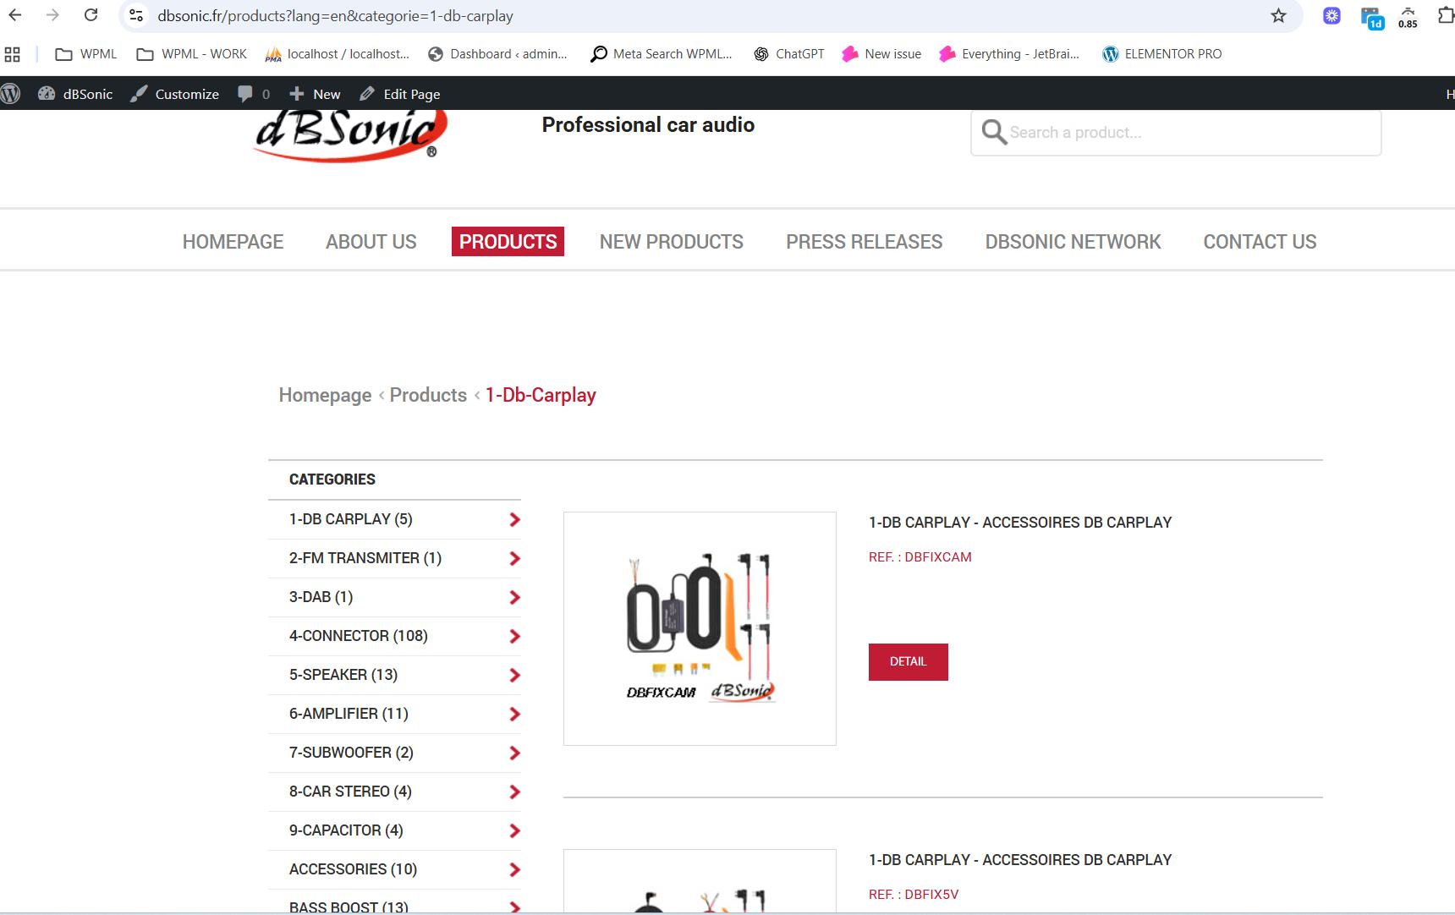Click the browser forward arrow
Image resolution: width=1455 pixels, height=915 pixels.
[52, 15]
